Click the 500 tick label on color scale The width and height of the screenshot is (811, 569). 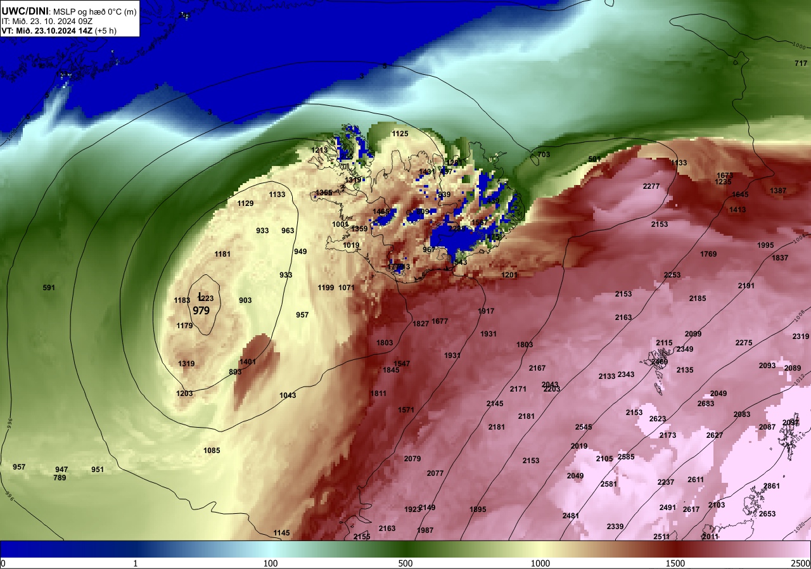click(405, 563)
